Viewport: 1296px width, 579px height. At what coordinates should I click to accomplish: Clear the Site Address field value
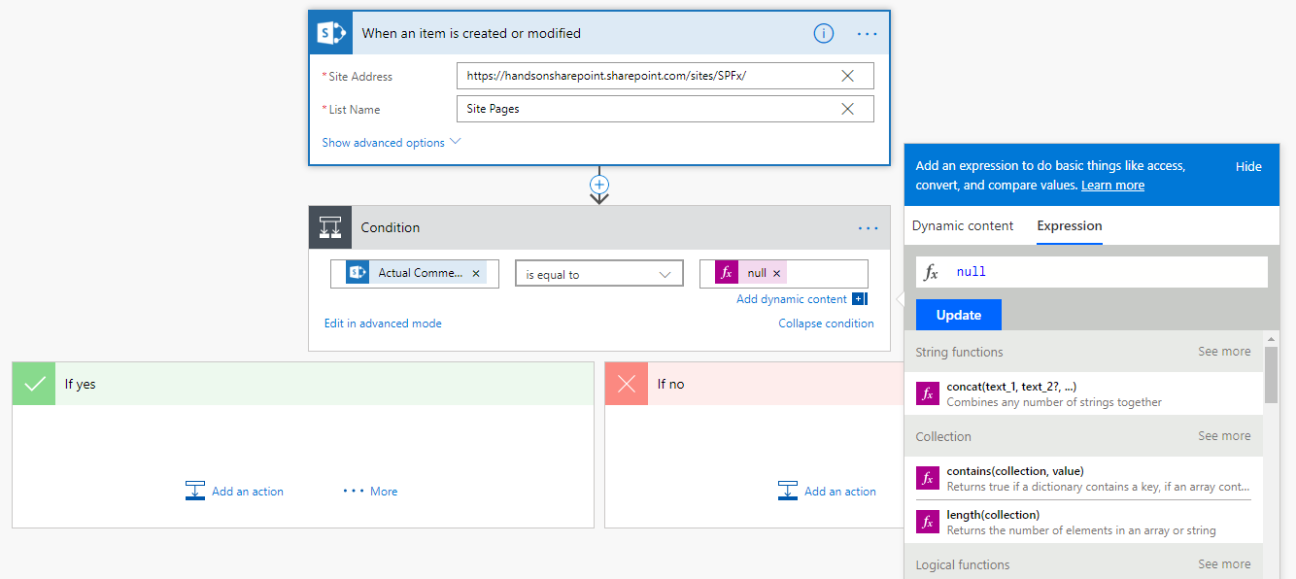click(847, 76)
